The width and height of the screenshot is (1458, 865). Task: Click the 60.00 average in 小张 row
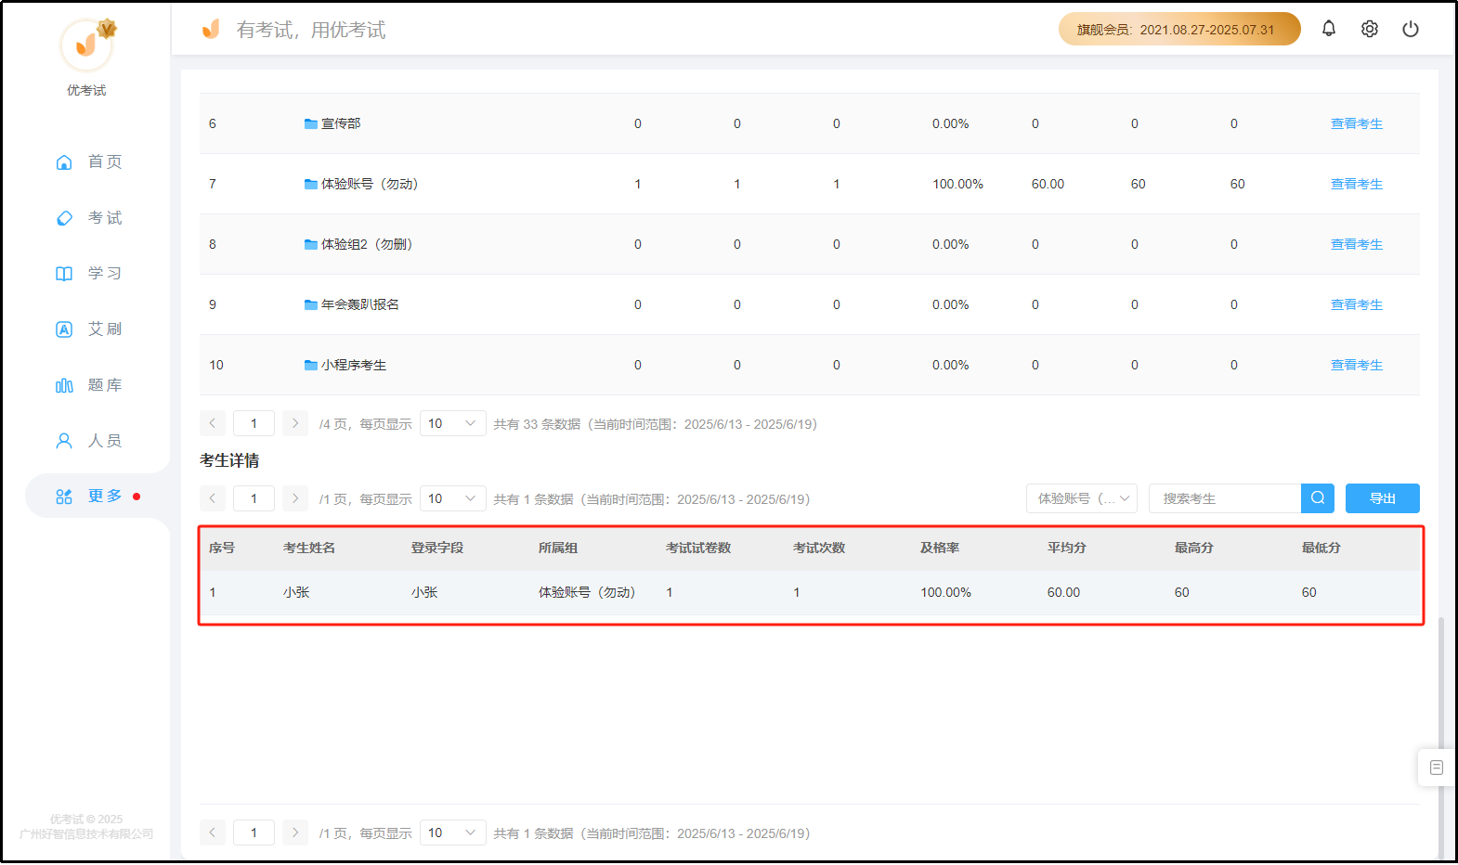coord(1064,592)
